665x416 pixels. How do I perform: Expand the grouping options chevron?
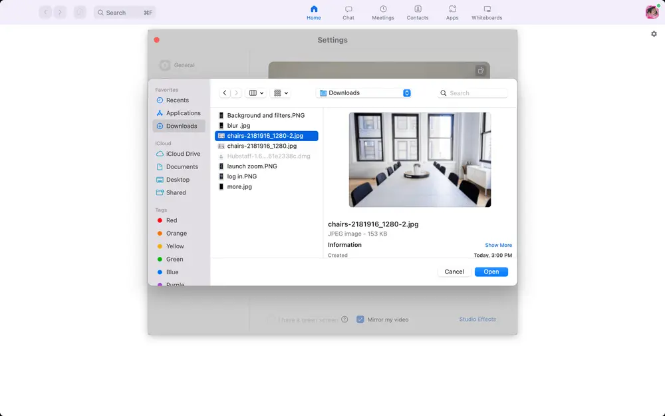(286, 93)
